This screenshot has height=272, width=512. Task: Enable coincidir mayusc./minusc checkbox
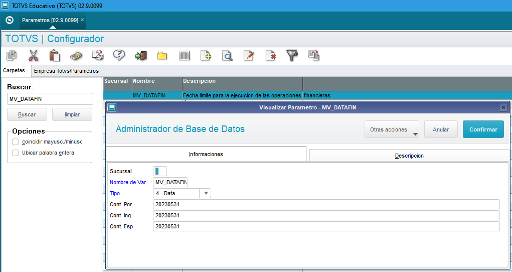16,142
